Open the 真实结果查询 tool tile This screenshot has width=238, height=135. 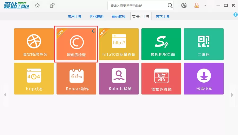tap(34, 44)
